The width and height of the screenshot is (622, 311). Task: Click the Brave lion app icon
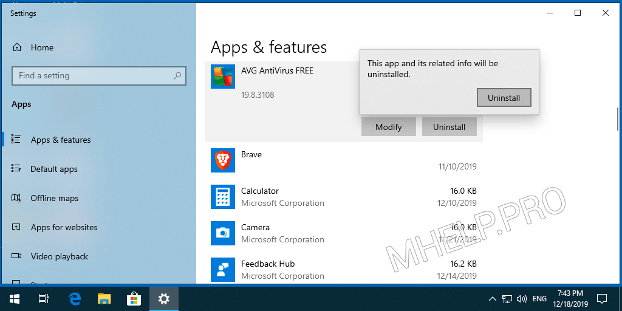[x=222, y=160]
